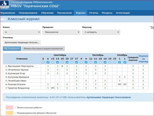Click the Индивидуальная форма обучения legend label
Viewport: 154px width, 116px height.
(37, 113)
